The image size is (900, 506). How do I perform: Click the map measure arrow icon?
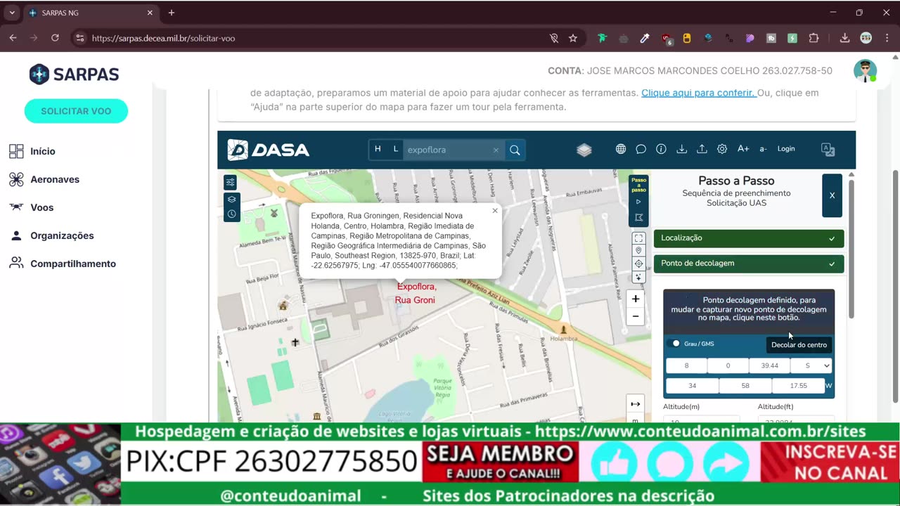coord(636,404)
